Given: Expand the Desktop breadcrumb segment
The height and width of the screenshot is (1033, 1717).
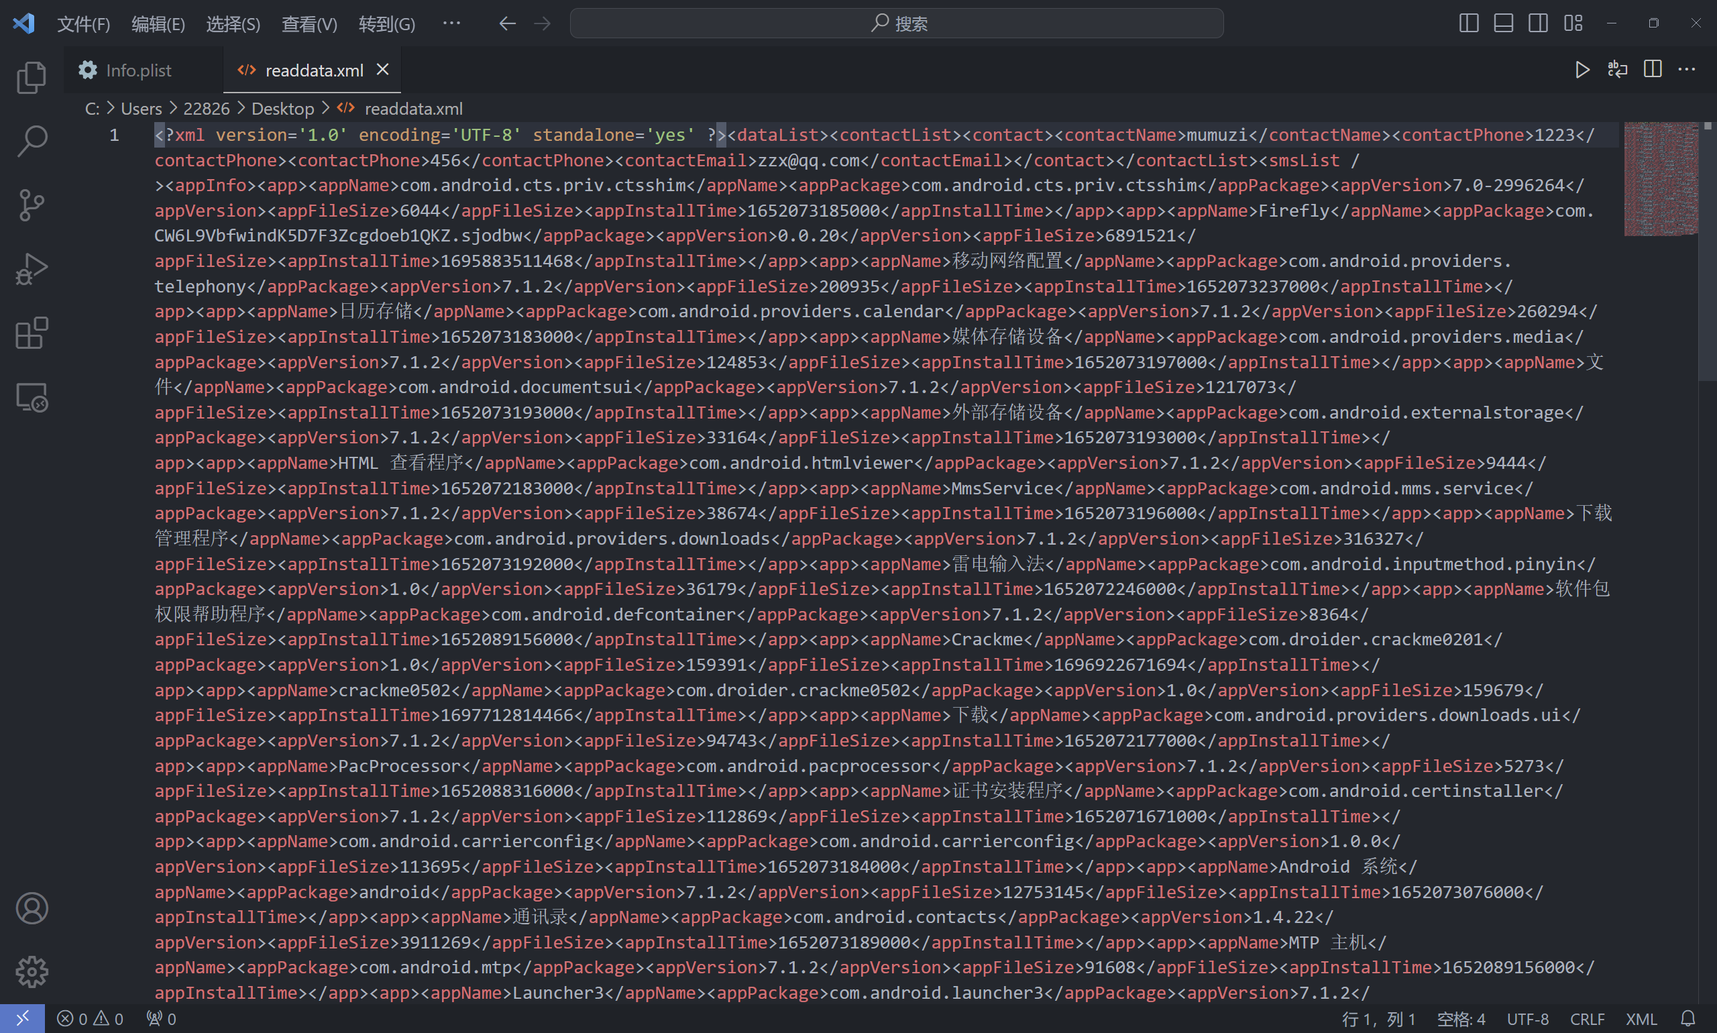Looking at the screenshot, I should [282, 109].
